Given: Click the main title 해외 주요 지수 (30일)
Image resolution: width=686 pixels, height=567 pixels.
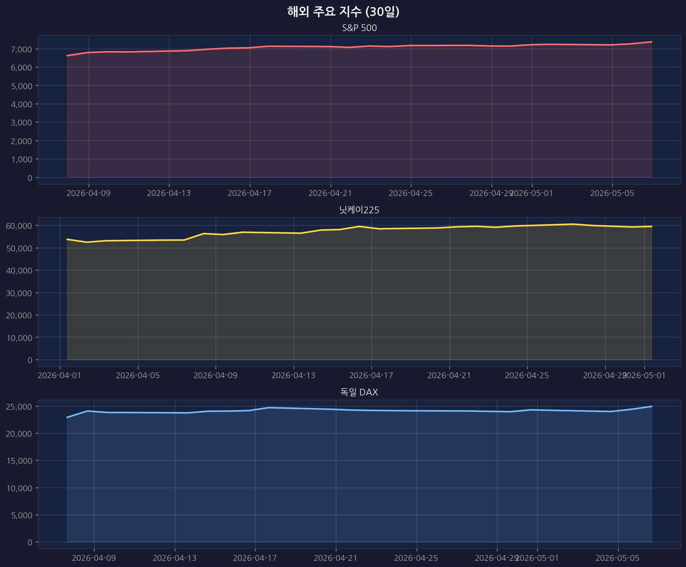Looking at the screenshot, I should point(343,12).
